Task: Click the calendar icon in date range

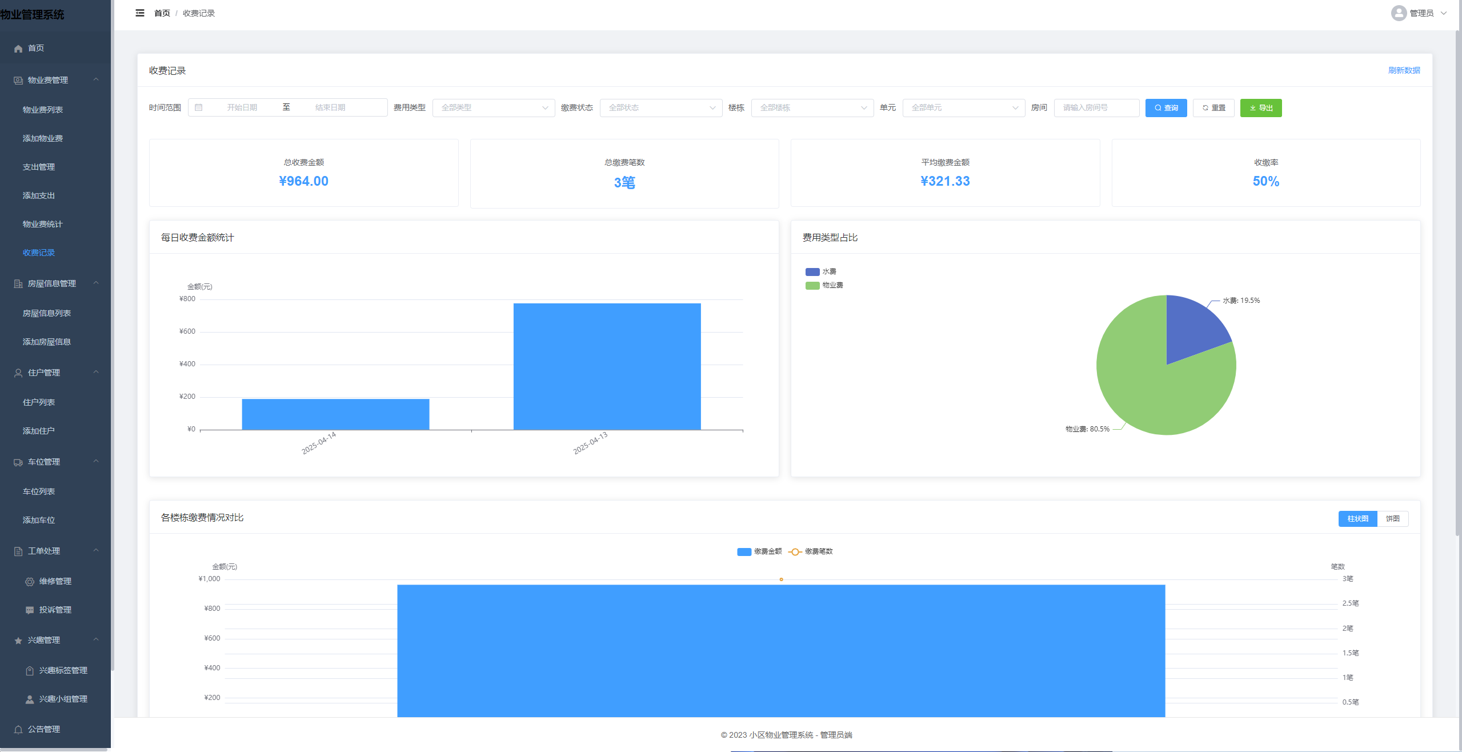Action: (199, 107)
